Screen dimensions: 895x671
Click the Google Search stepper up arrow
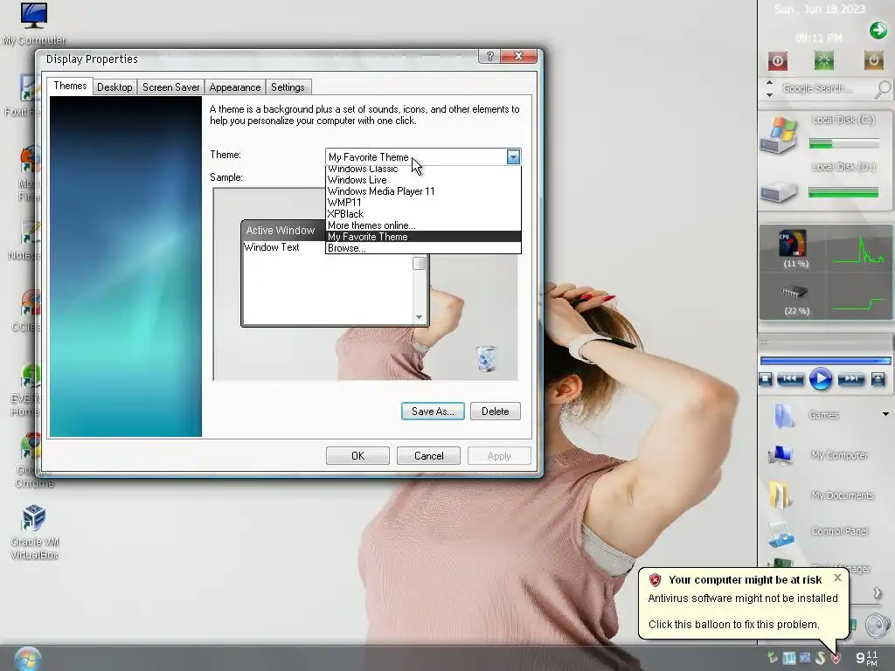coord(769,83)
